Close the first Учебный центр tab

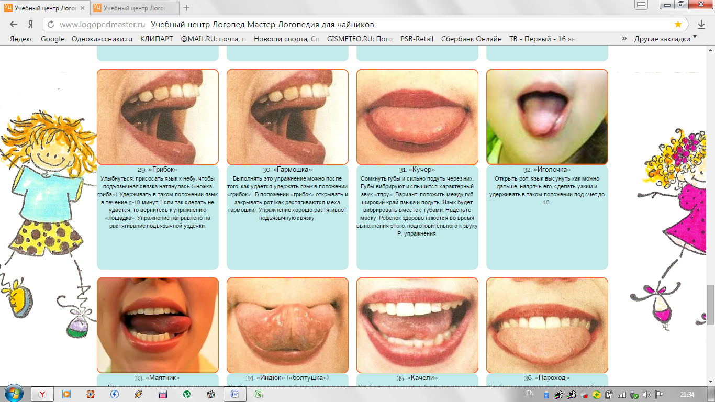pyautogui.click(x=82, y=8)
